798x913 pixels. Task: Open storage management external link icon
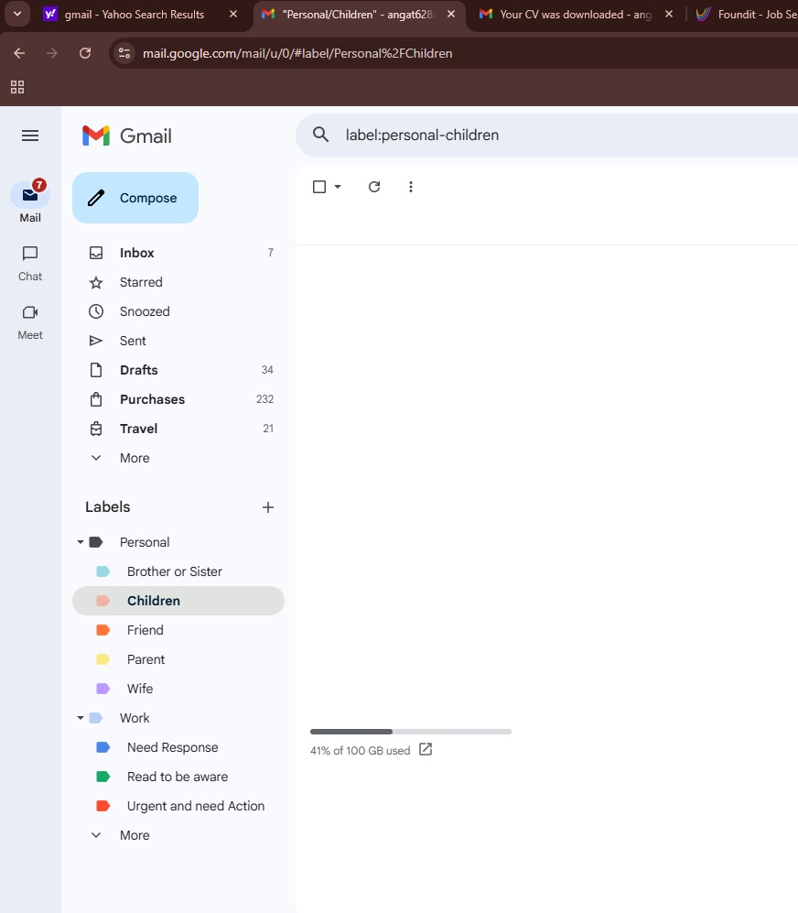pos(426,749)
